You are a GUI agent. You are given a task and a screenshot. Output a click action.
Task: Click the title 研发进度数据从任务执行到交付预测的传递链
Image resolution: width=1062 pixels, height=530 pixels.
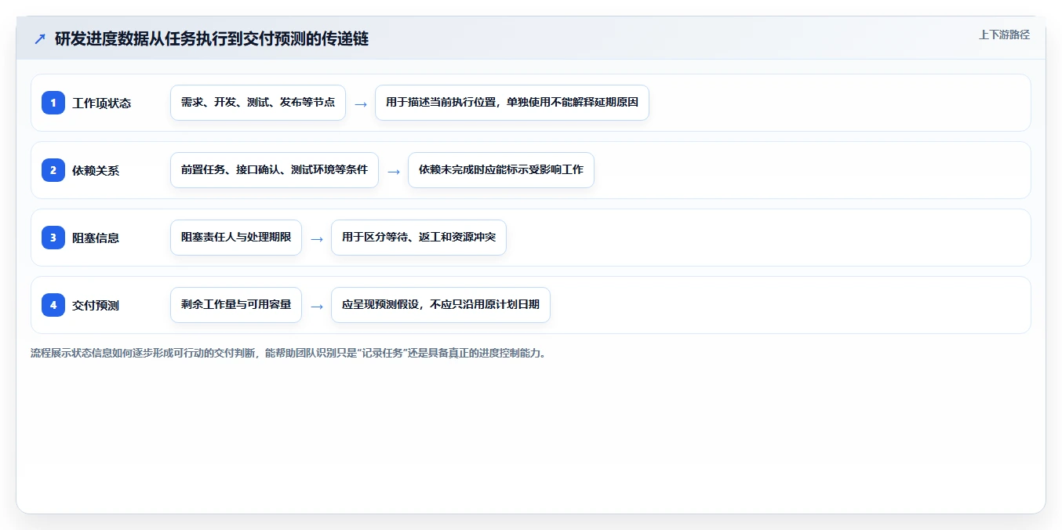click(x=212, y=38)
